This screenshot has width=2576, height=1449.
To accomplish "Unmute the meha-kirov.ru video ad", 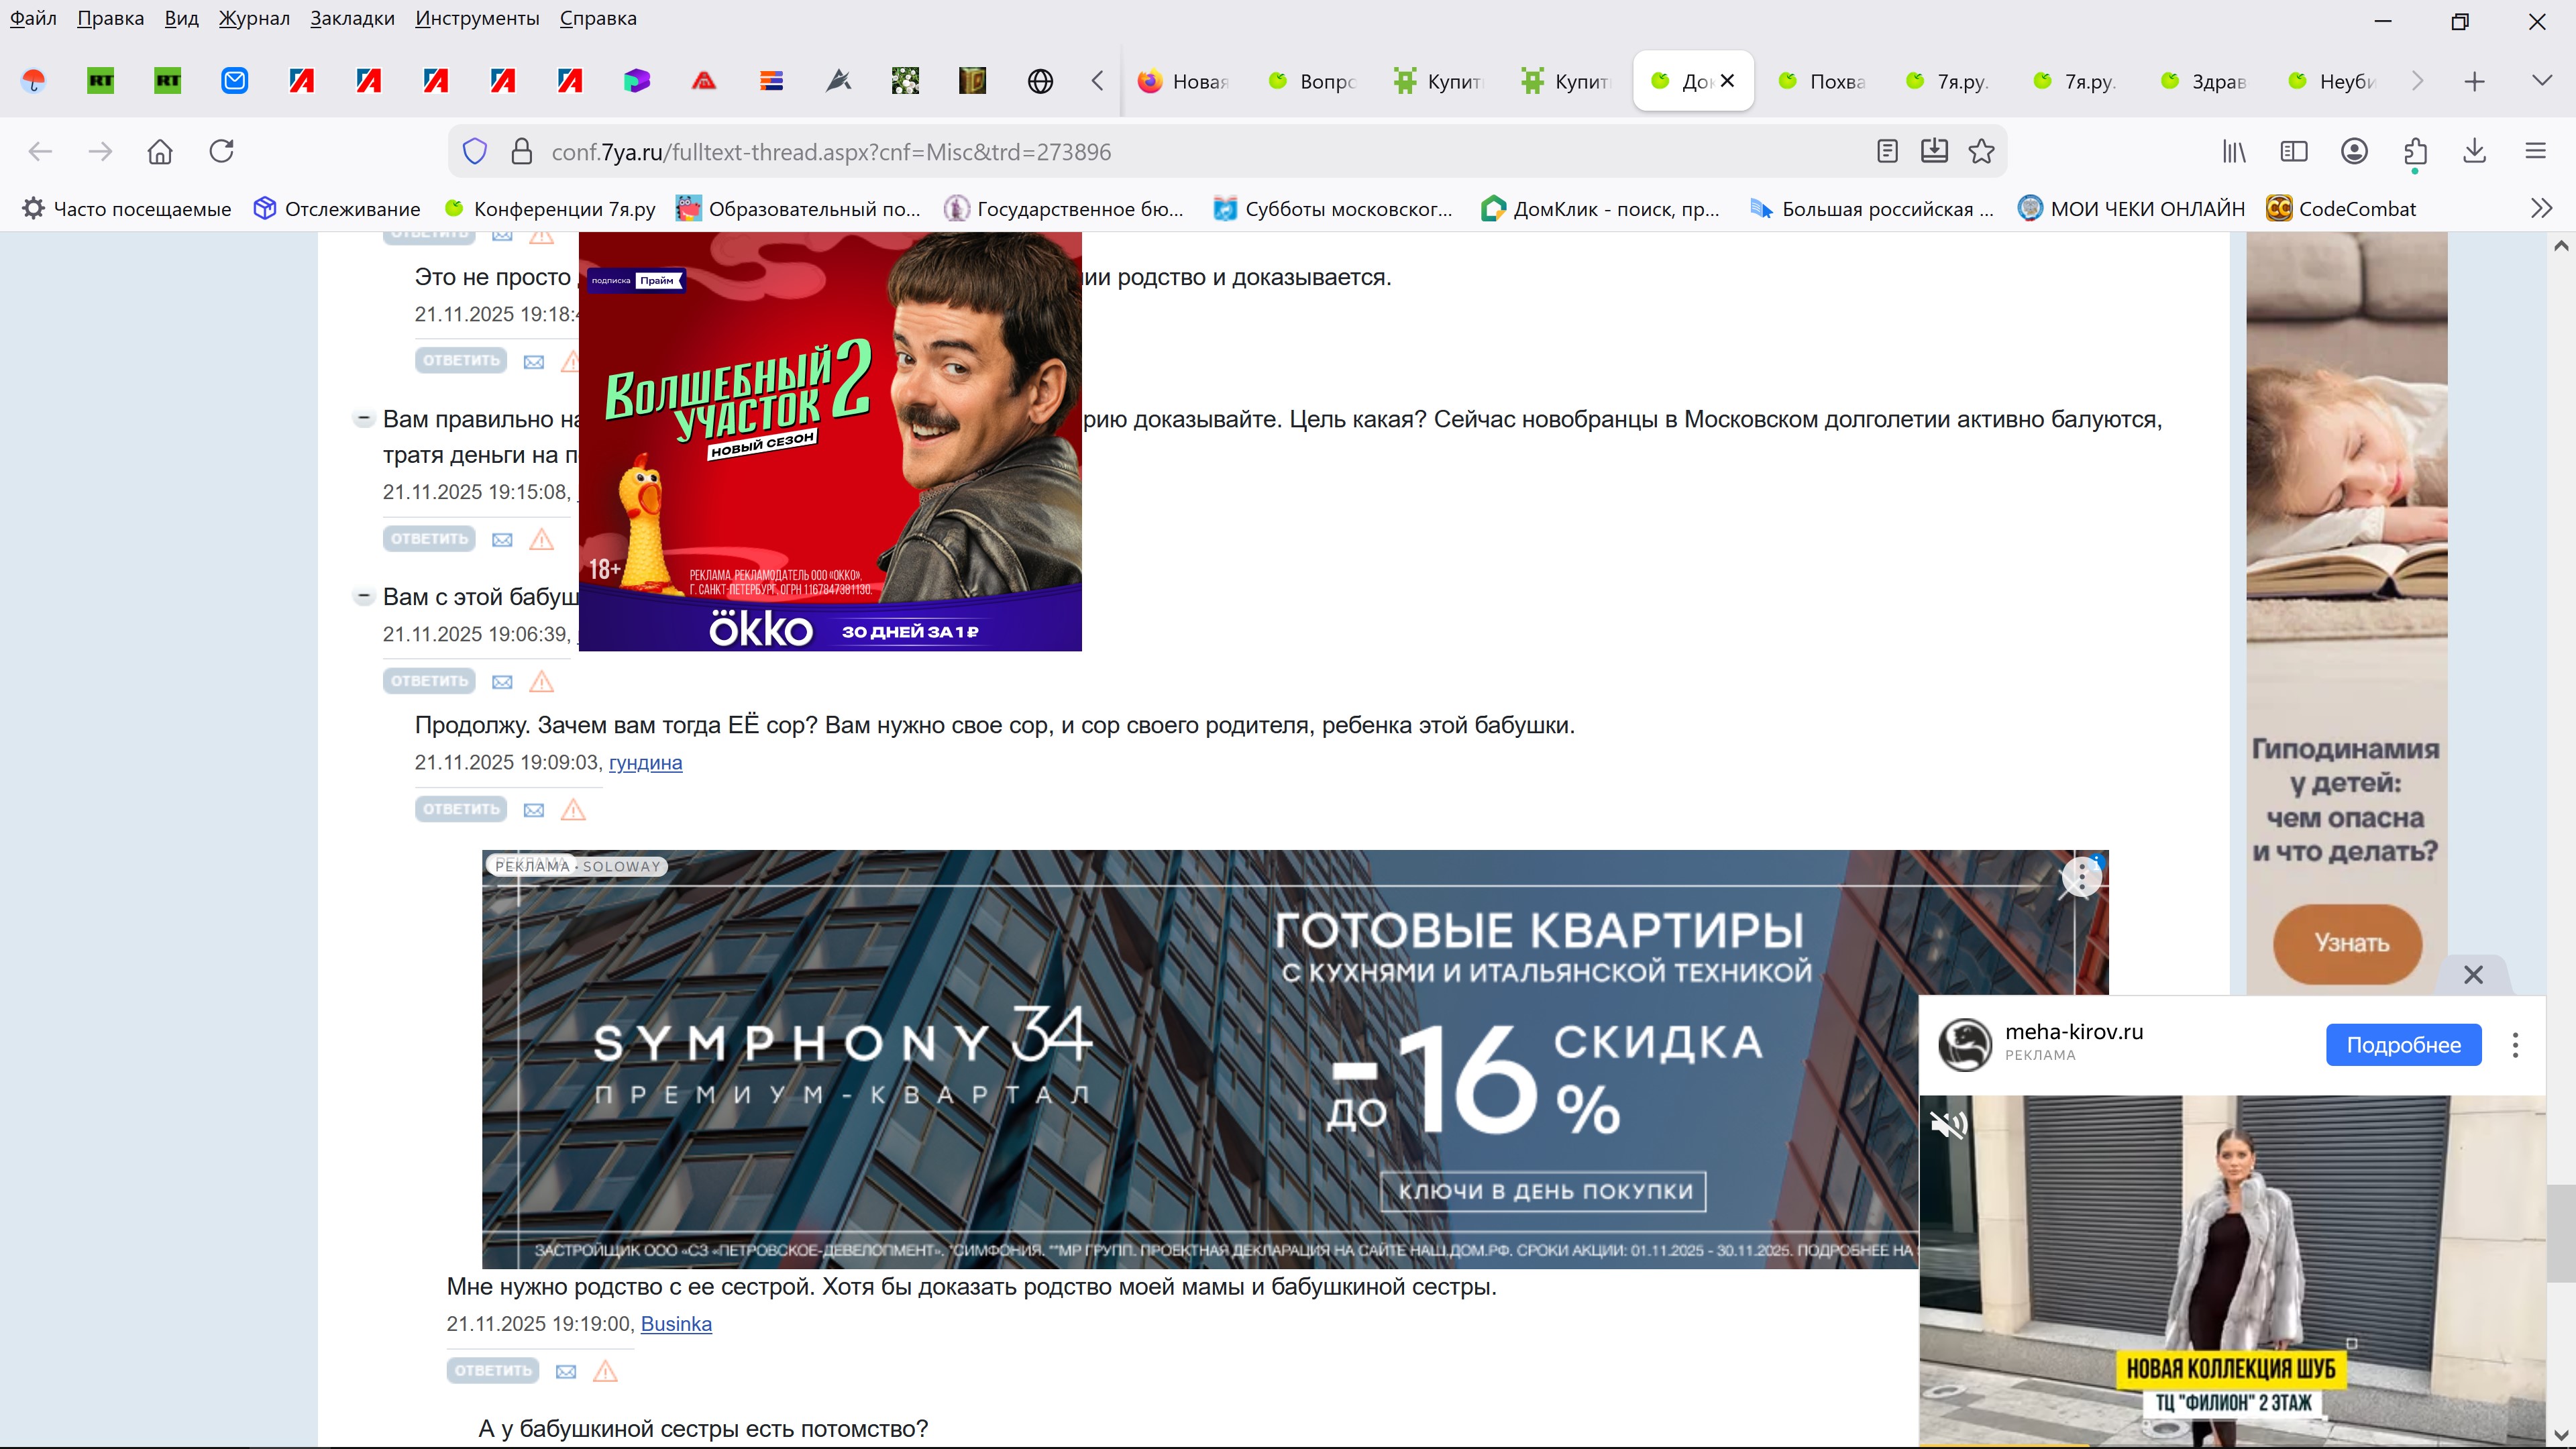I will (1949, 1125).
